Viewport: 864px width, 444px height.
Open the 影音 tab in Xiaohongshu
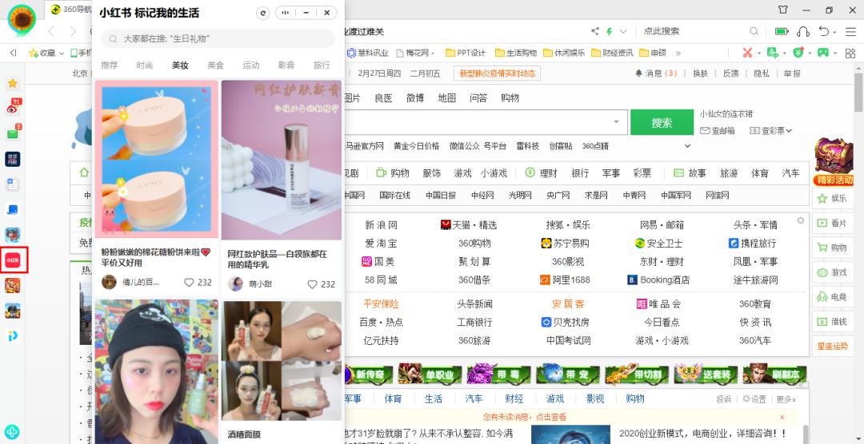286,65
